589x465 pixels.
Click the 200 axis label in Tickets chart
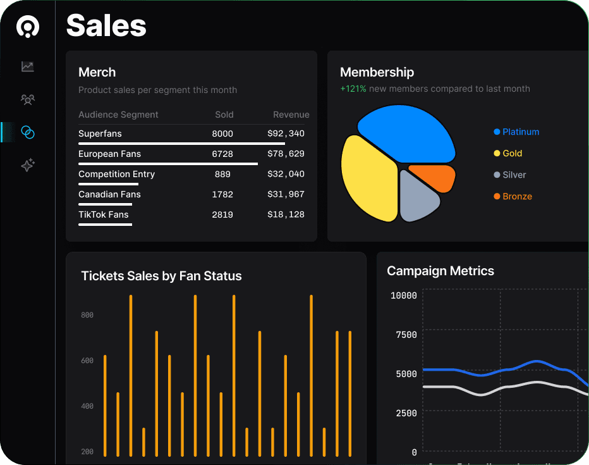87,452
